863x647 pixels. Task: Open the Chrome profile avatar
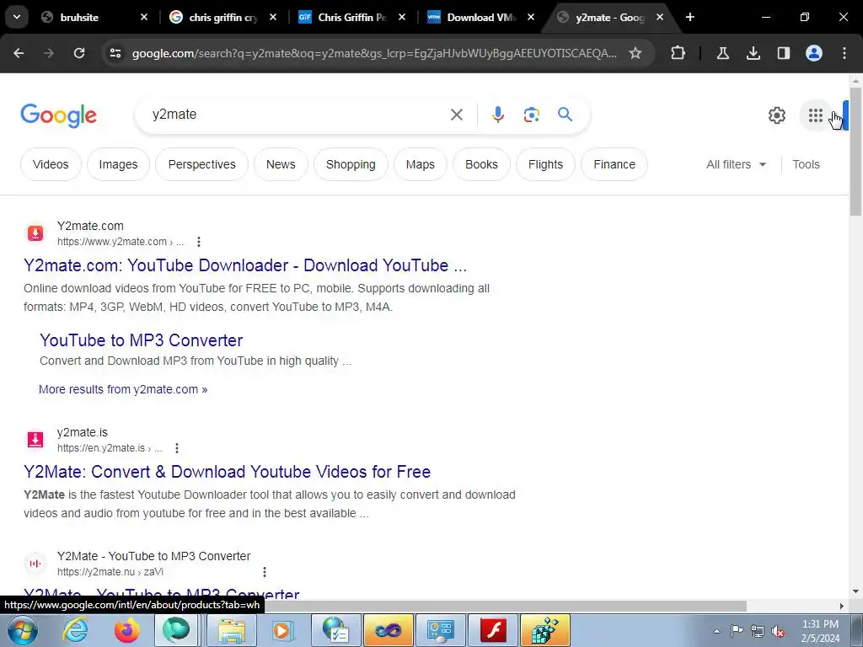814,53
